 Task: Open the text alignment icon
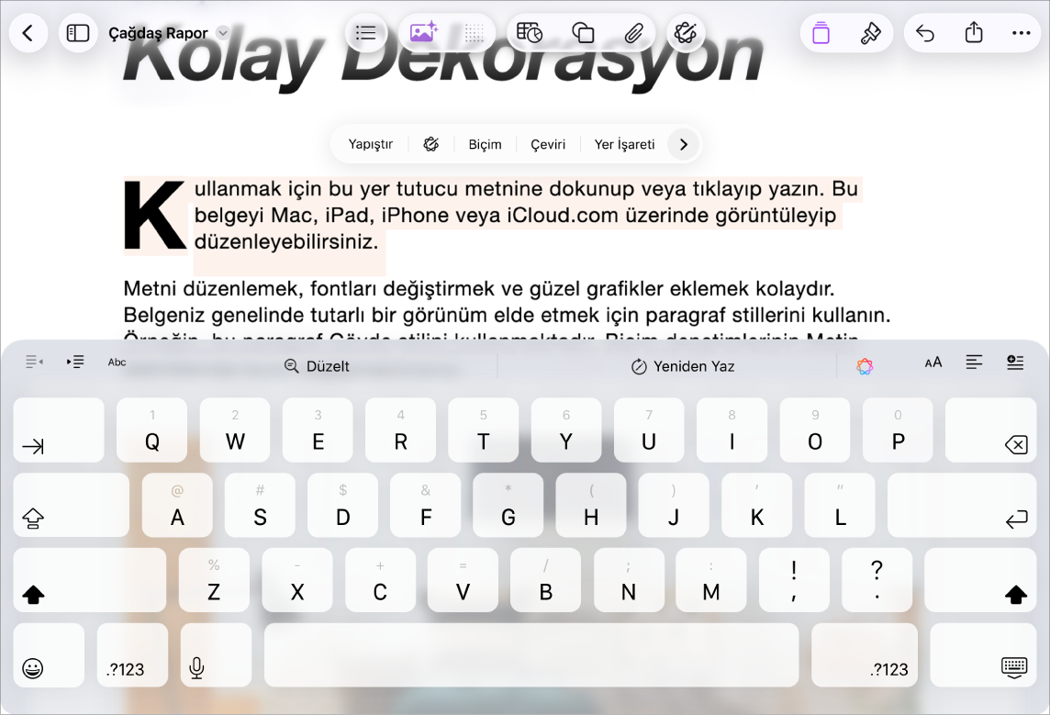[x=975, y=363]
